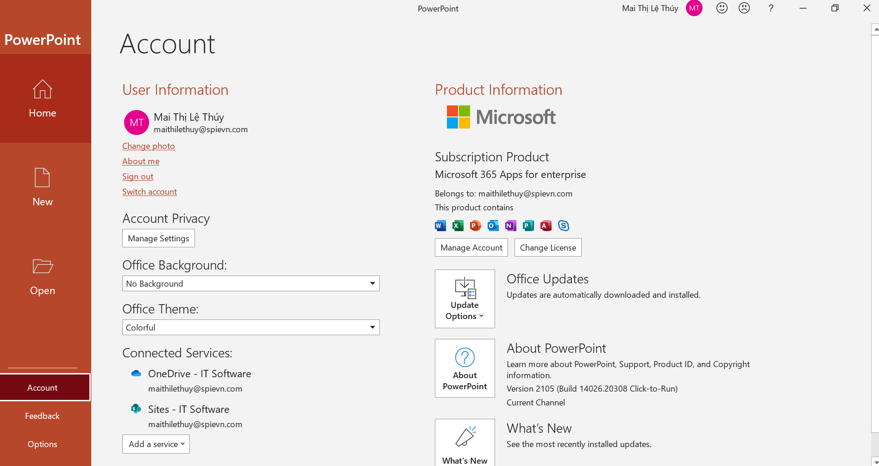Click the Access app icon

tap(546, 226)
